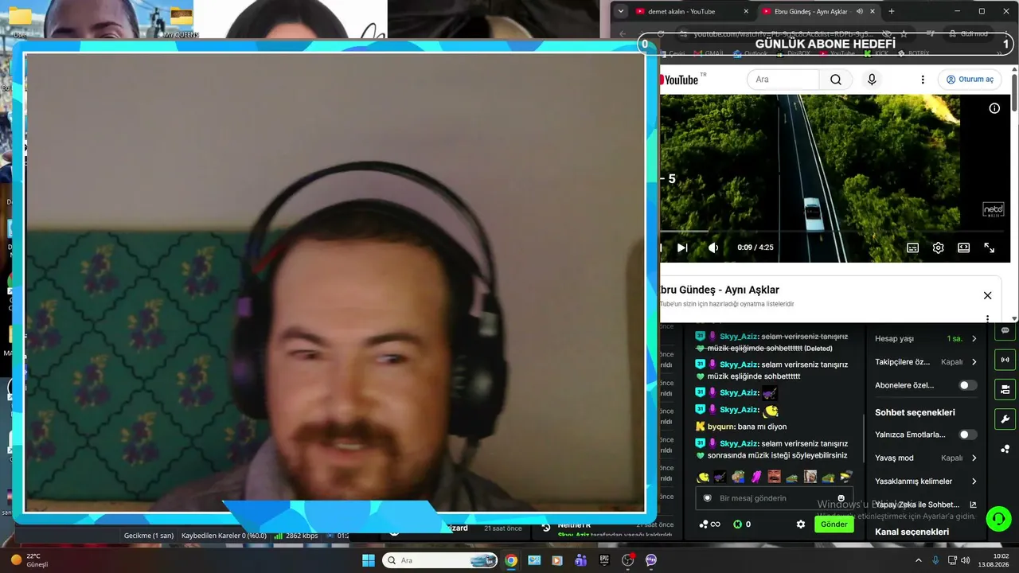The width and height of the screenshot is (1019, 573).
Task: Toggle the Abonelere özel switch
Action: click(x=968, y=385)
